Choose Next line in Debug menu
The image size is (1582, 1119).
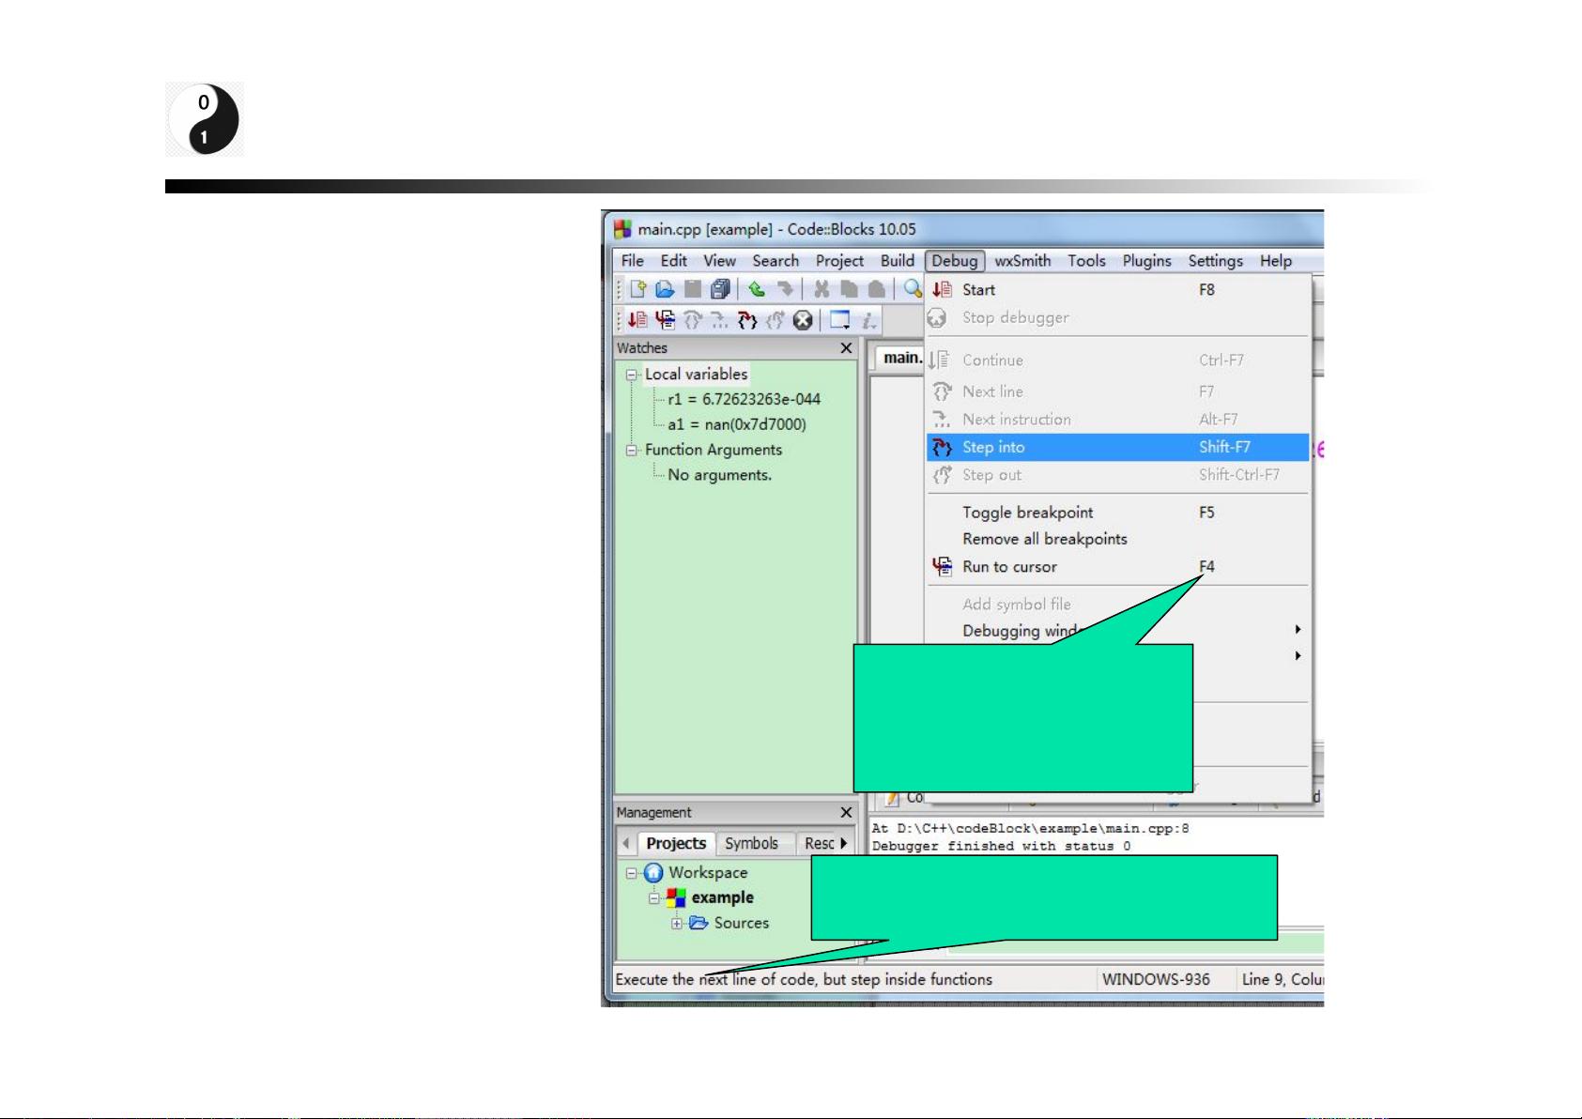pyautogui.click(x=1117, y=391)
